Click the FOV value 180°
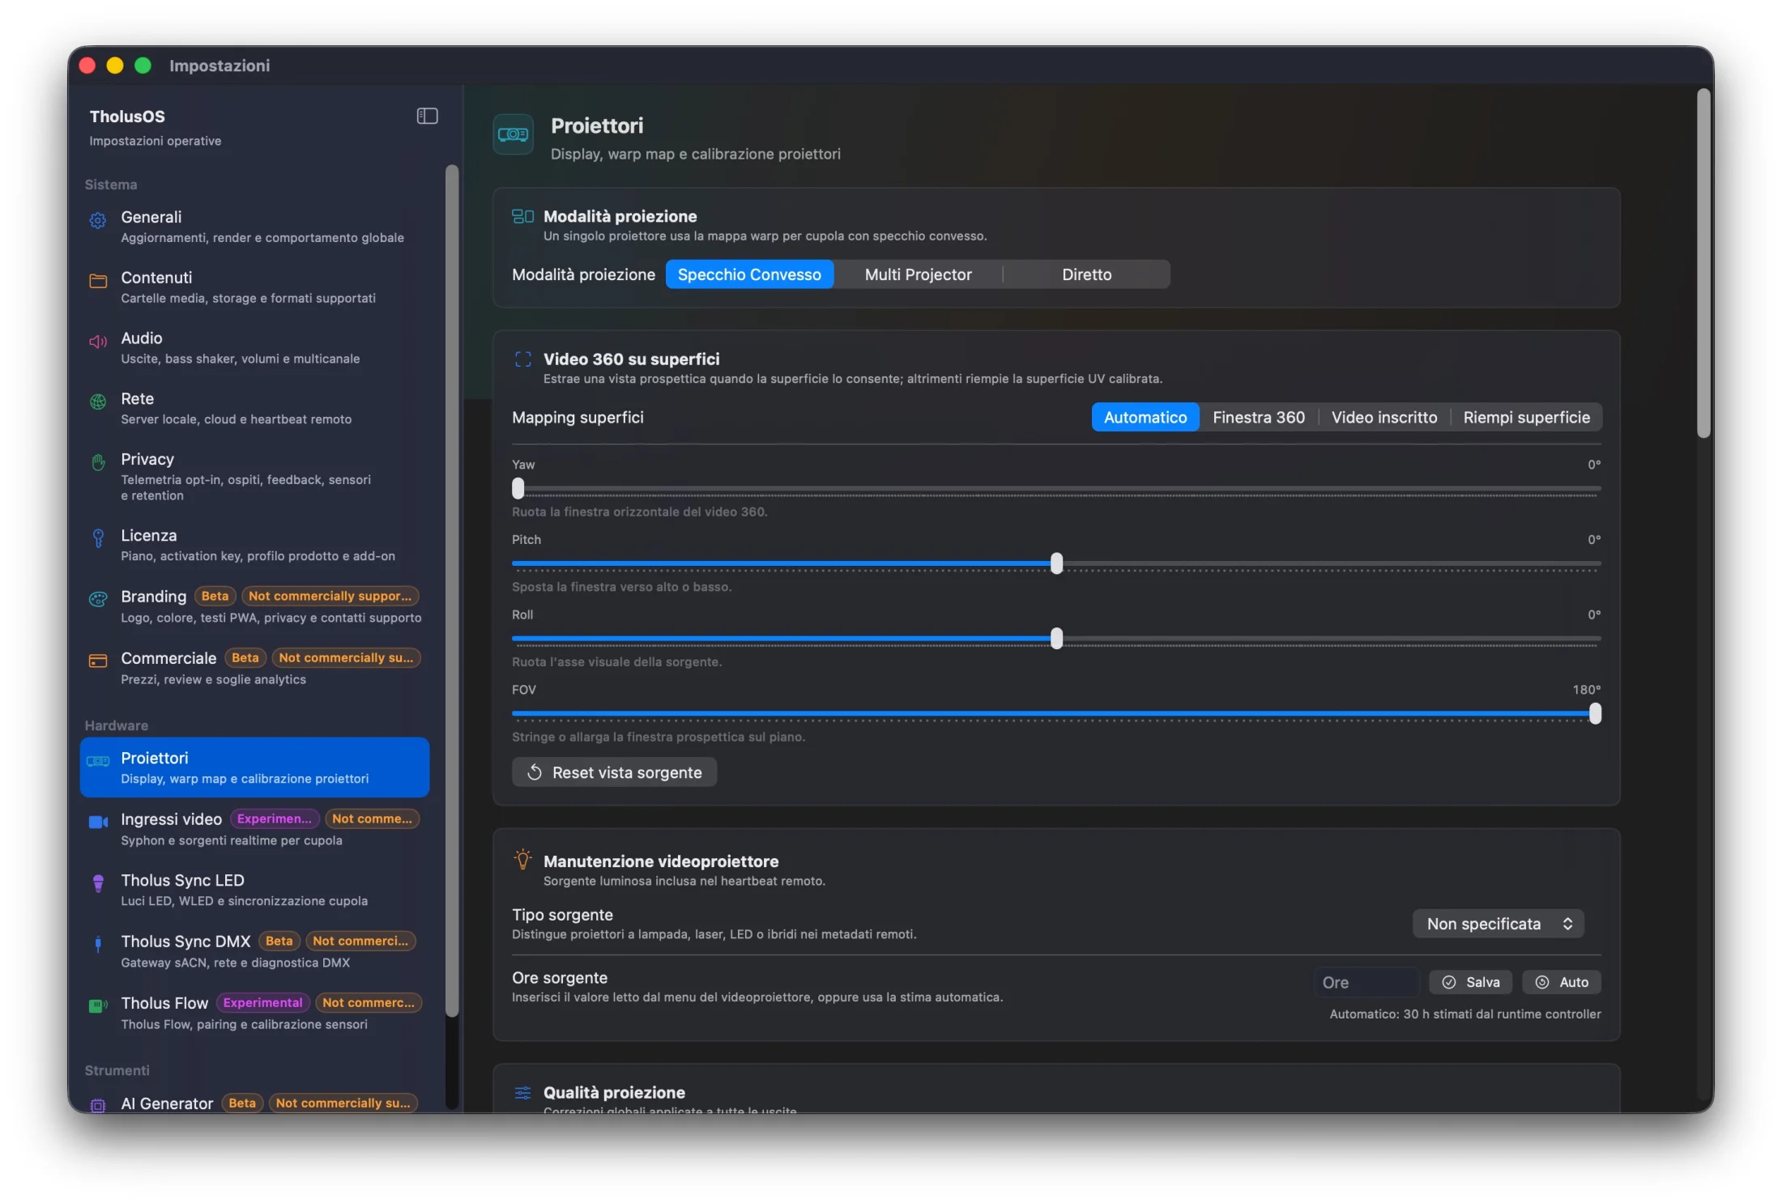This screenshot has width=1782, height=1203. [1586, 690]
